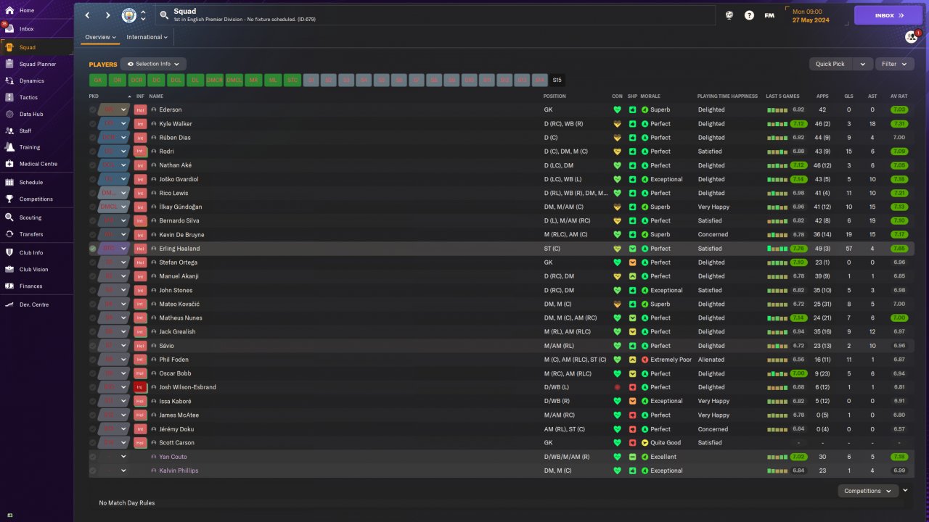Open the staff notification icon with red badge
Image resolution: width=929 pixels, height=522 pixels.
click(x=912, y=36)
